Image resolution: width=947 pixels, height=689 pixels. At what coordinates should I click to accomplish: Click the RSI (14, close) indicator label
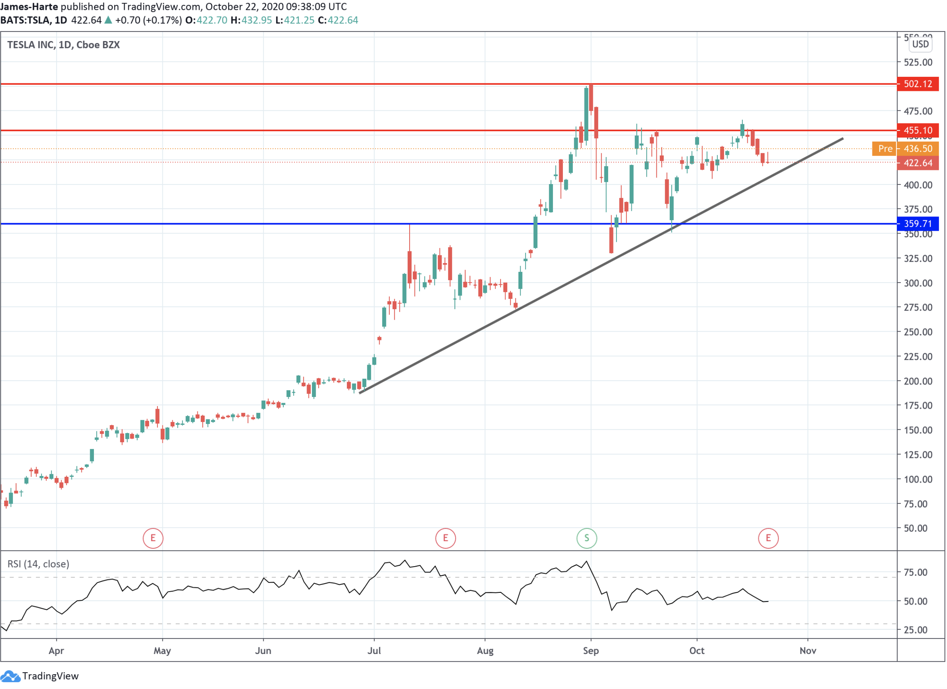38,564
